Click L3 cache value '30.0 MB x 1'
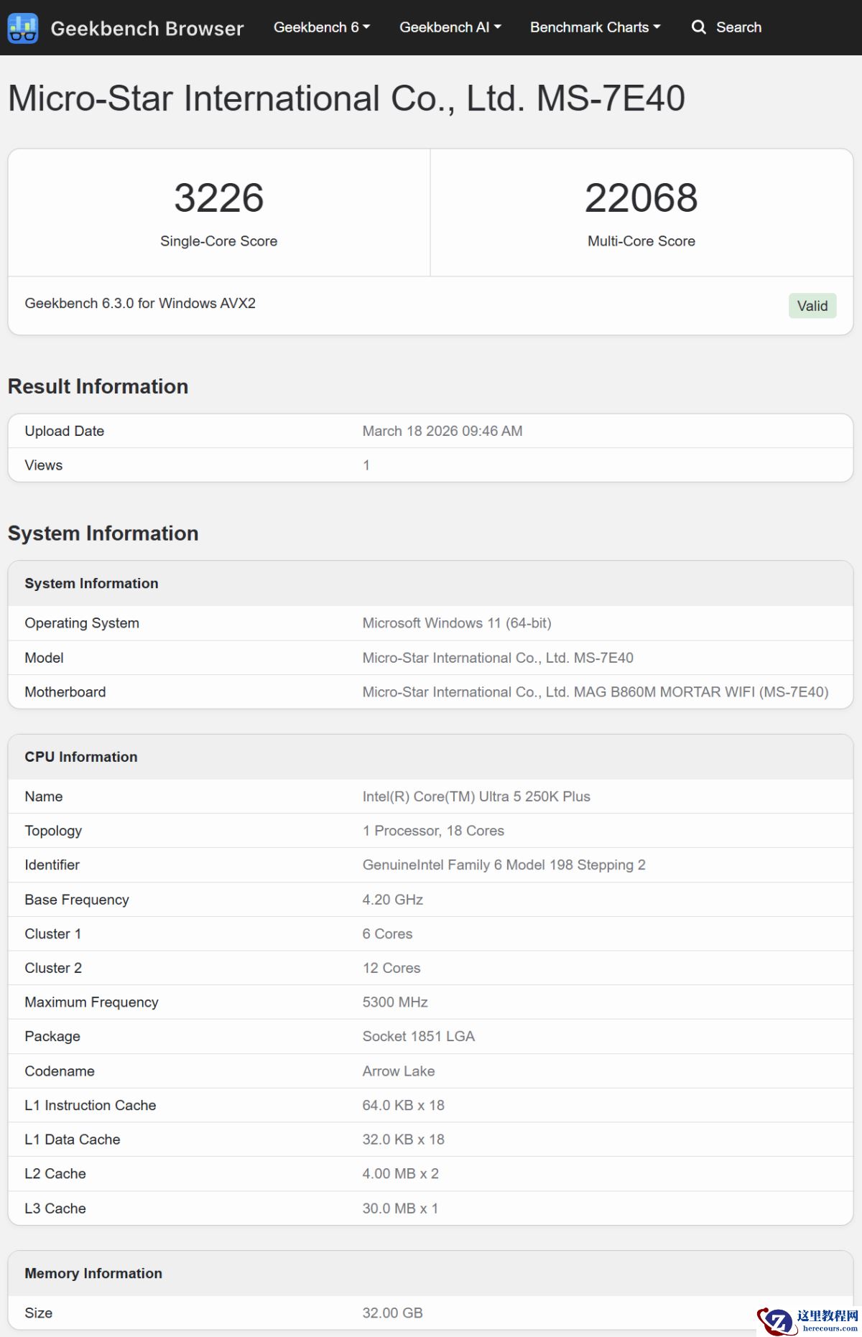 coord(400,1208)
